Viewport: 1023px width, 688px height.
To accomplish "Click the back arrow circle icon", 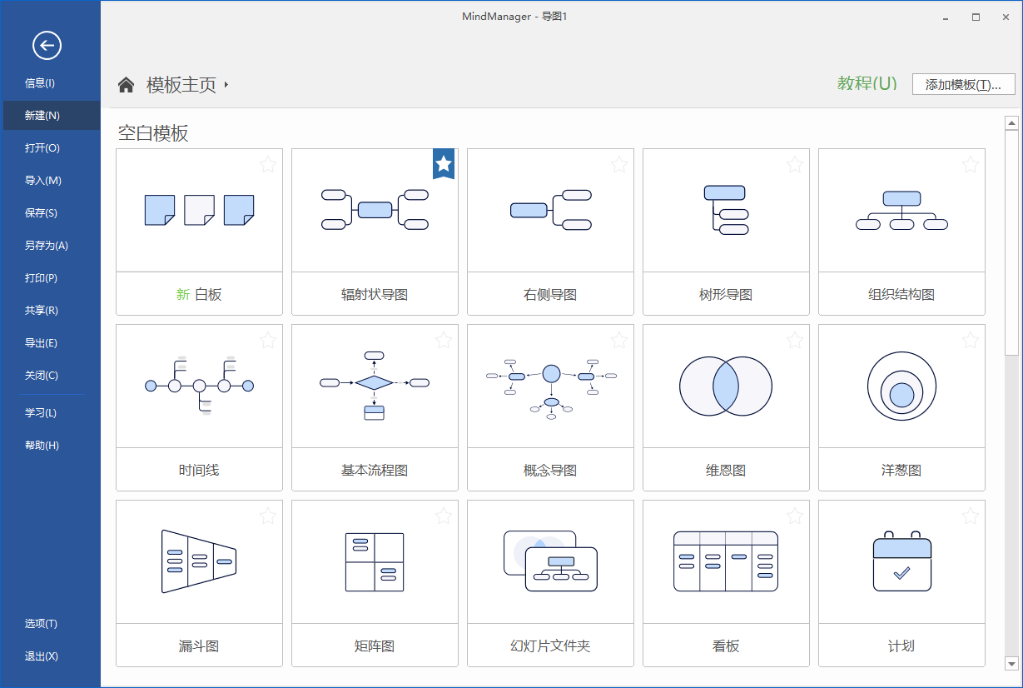I will coord(47,46).
